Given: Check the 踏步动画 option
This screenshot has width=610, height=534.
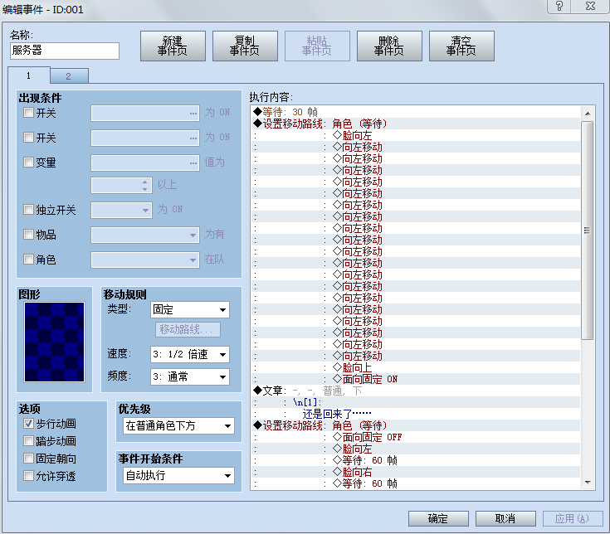Looking at the screenshot, I should [28, 441].
